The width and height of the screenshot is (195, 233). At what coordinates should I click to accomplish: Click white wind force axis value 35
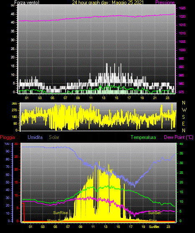(x=13, y=31)
